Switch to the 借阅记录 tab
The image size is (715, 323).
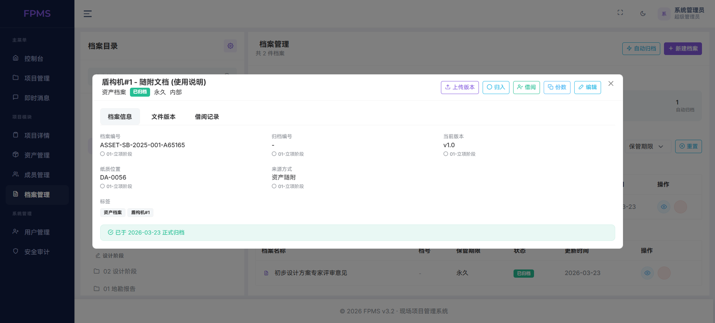click(207, 117)
